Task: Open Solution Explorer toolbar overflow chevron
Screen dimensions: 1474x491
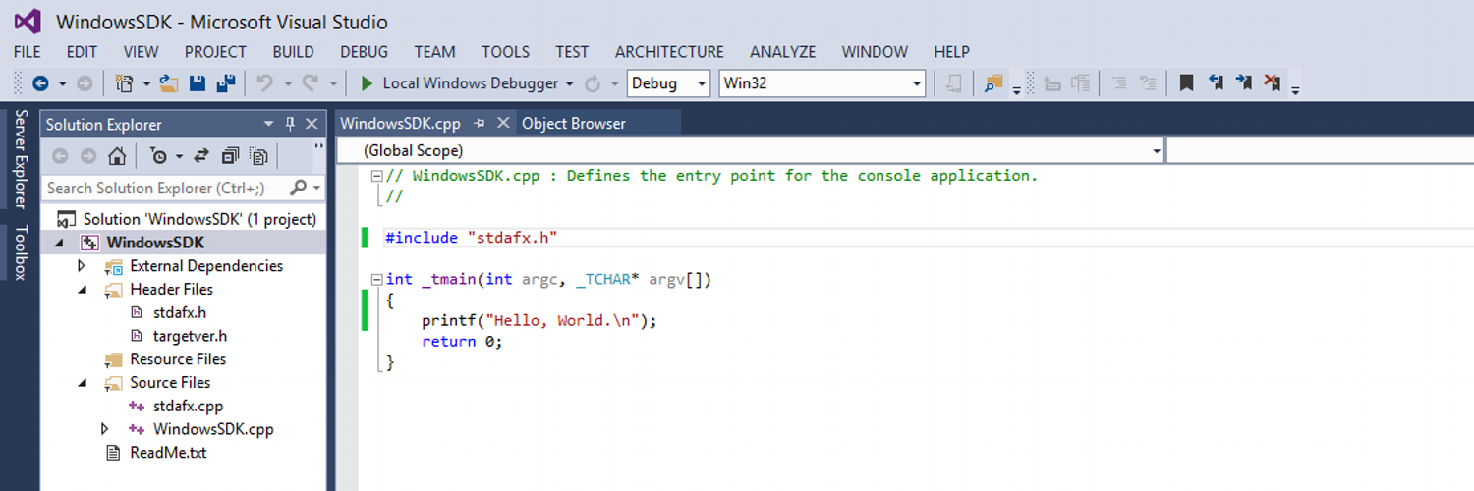Action: [318, 146]
